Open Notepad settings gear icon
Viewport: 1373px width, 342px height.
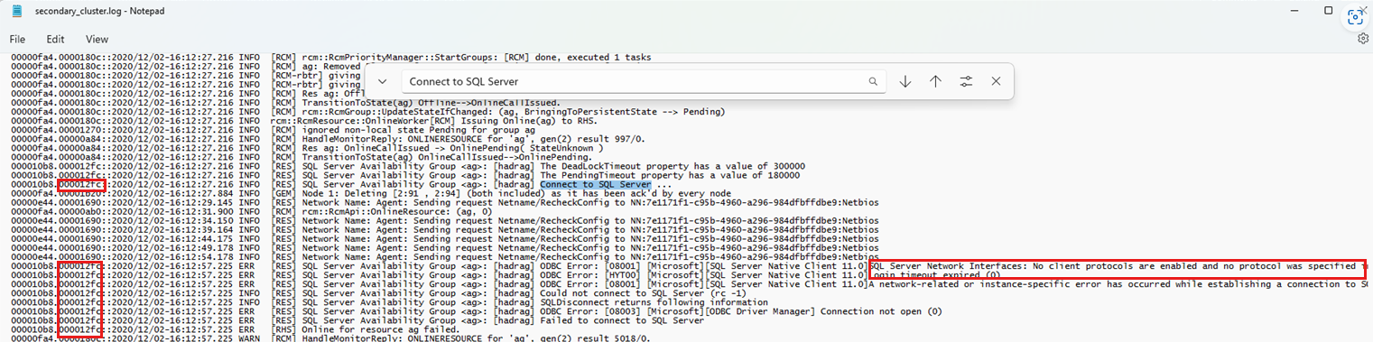coord(1363,38)
